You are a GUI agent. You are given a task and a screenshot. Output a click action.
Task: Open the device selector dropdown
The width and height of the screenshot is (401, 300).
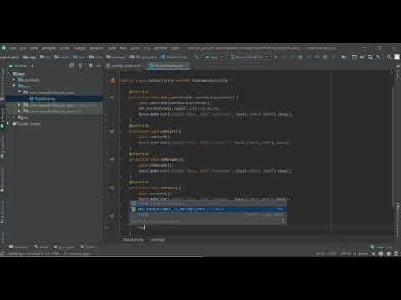coord(249,57)
